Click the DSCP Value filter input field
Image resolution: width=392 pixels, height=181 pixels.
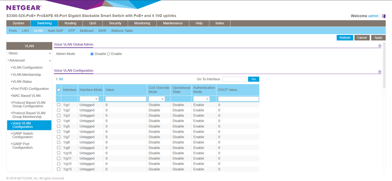click(239, 99)
